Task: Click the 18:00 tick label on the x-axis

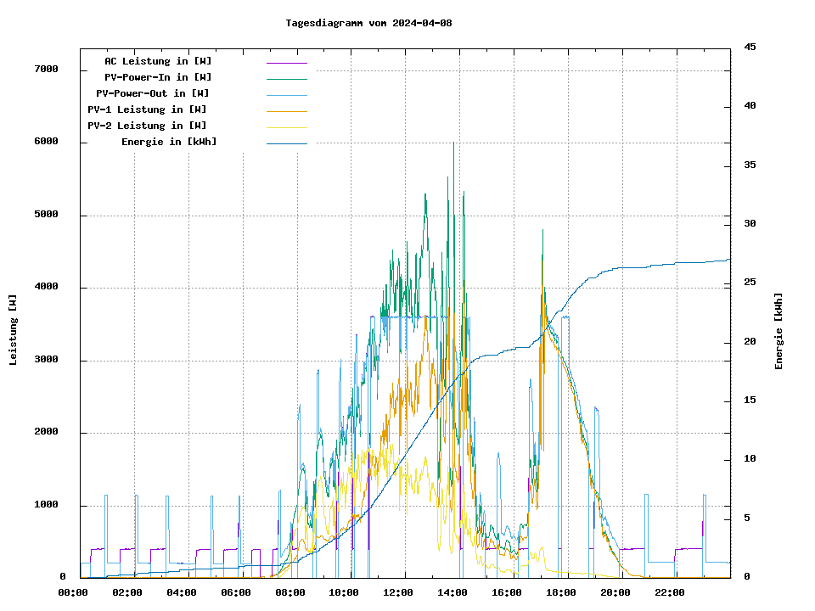Action: [x=561, y=592]
